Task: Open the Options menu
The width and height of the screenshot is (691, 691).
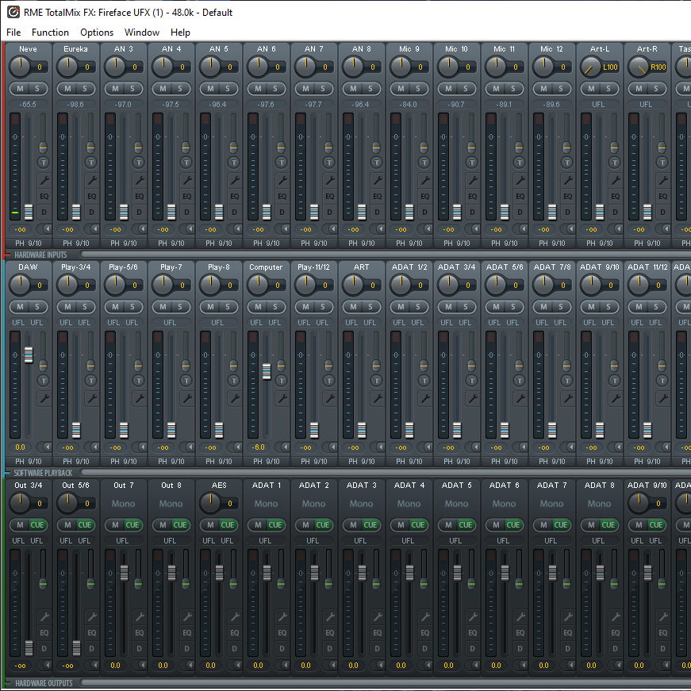Action: coord(97,33)
